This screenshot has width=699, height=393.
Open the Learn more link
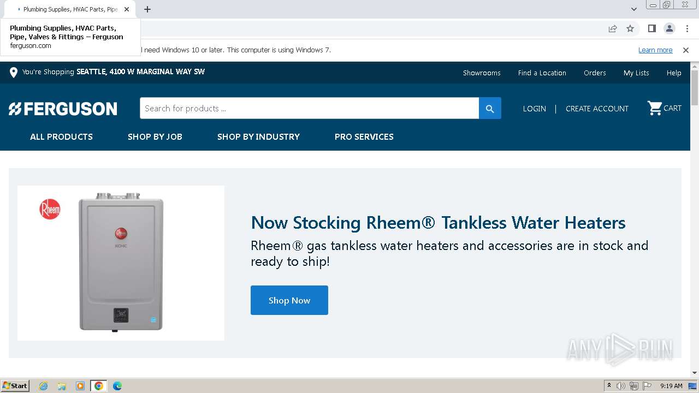(x=655, y=50)
